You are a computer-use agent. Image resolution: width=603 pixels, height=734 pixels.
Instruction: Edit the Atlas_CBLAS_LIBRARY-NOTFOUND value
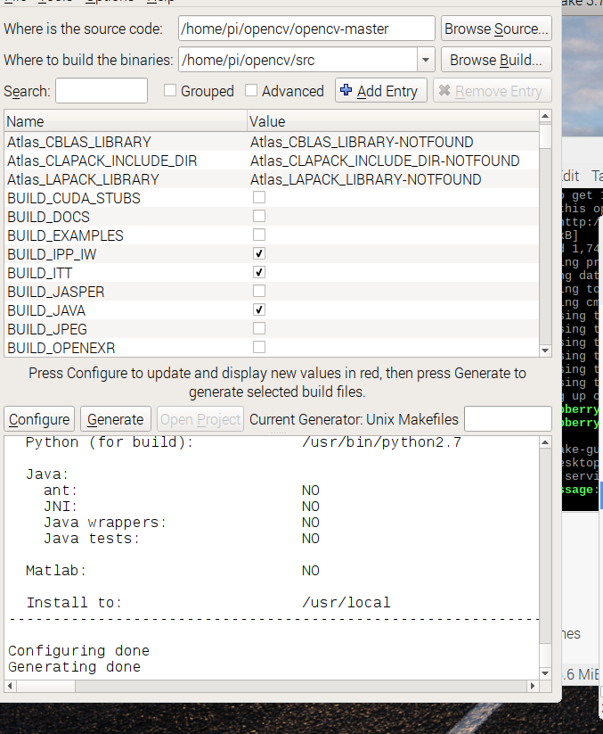(362, 142)
